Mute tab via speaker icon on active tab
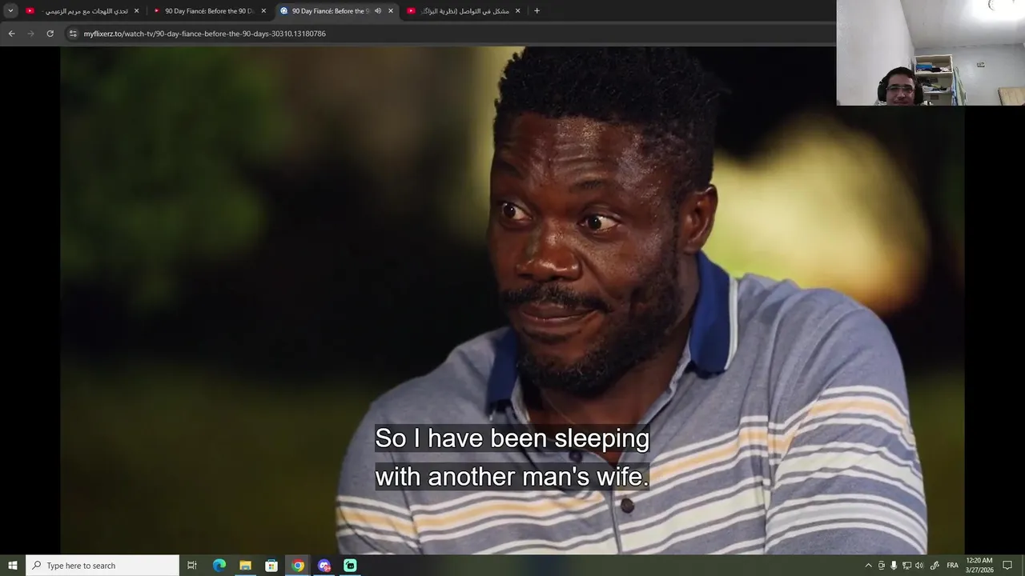Image resolution: width=1025 pixels, height=576 pixels. tap(378, 11)
